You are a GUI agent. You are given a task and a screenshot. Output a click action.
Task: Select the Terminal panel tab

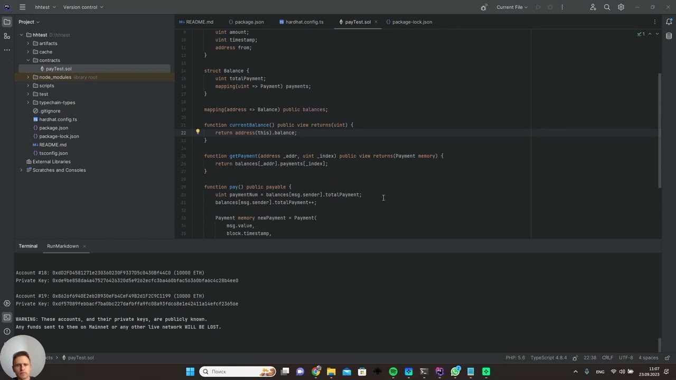coord(28,246)
